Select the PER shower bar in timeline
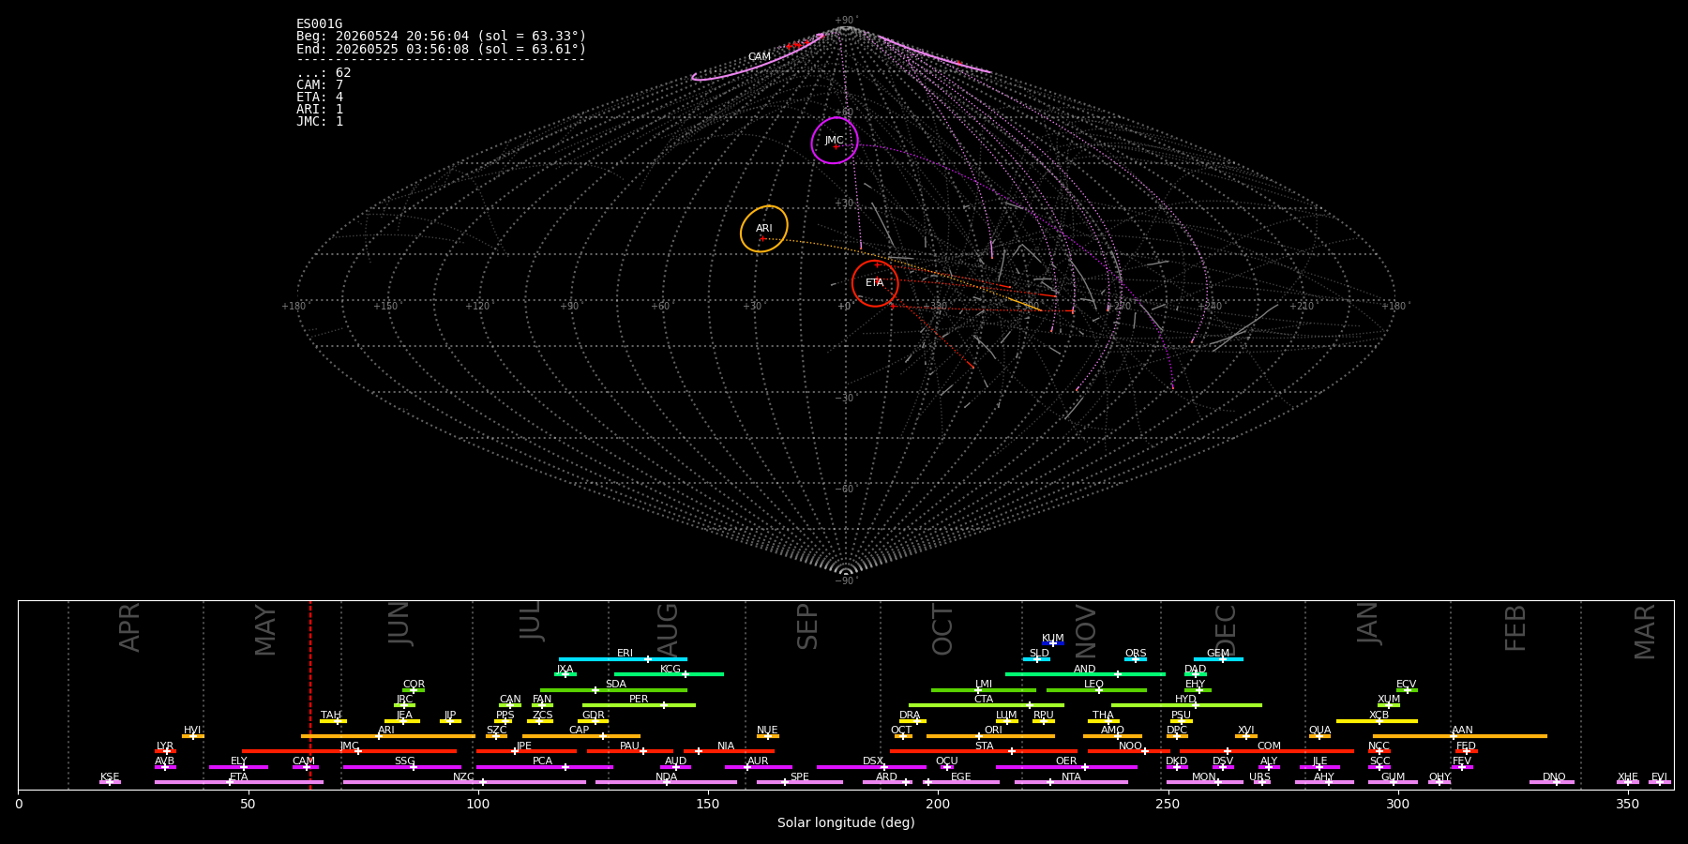Image resolution: width=1688 pixels, height=844 pixels. coord(639,704)
